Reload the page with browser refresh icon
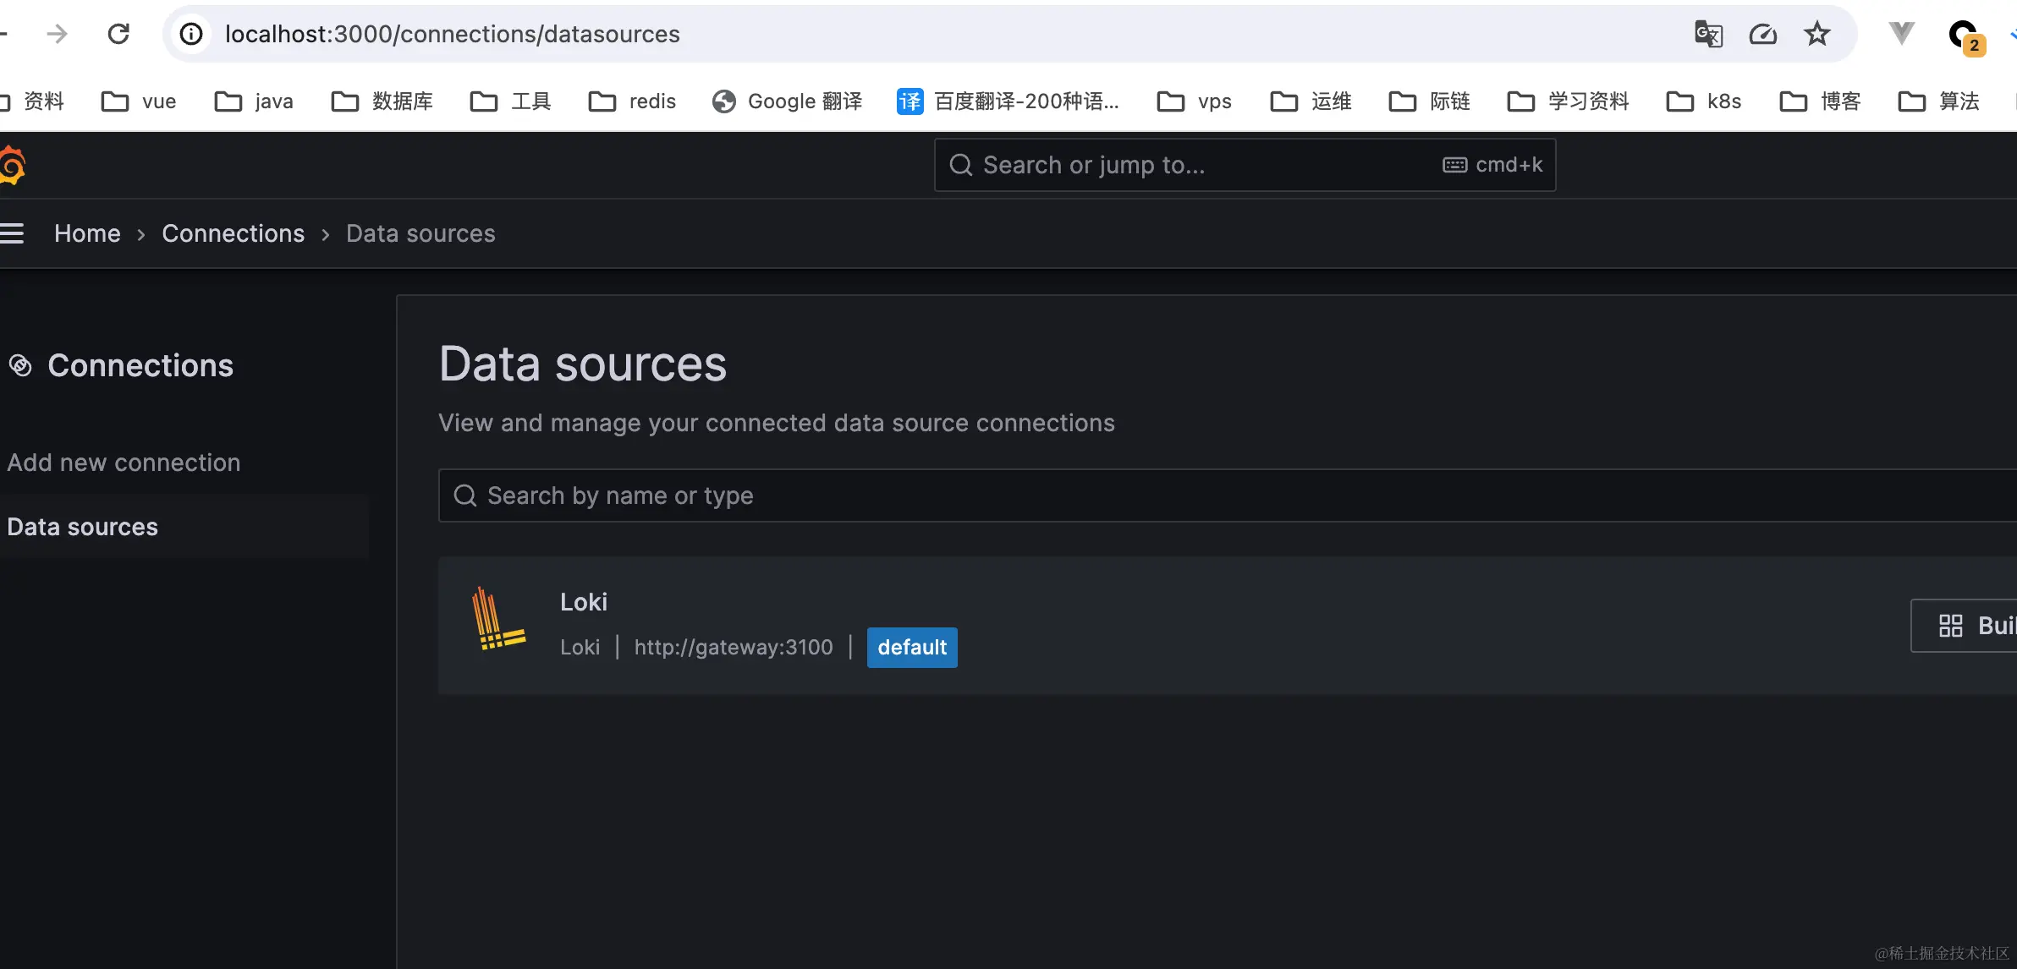2017x969 pixels. (x=118, y=34)
